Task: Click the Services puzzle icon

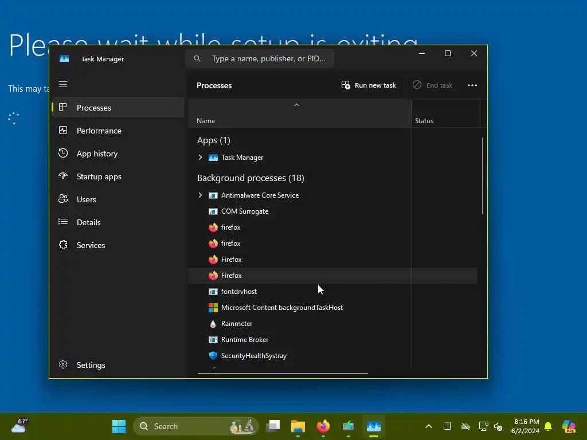Action: tap(63, 245)
